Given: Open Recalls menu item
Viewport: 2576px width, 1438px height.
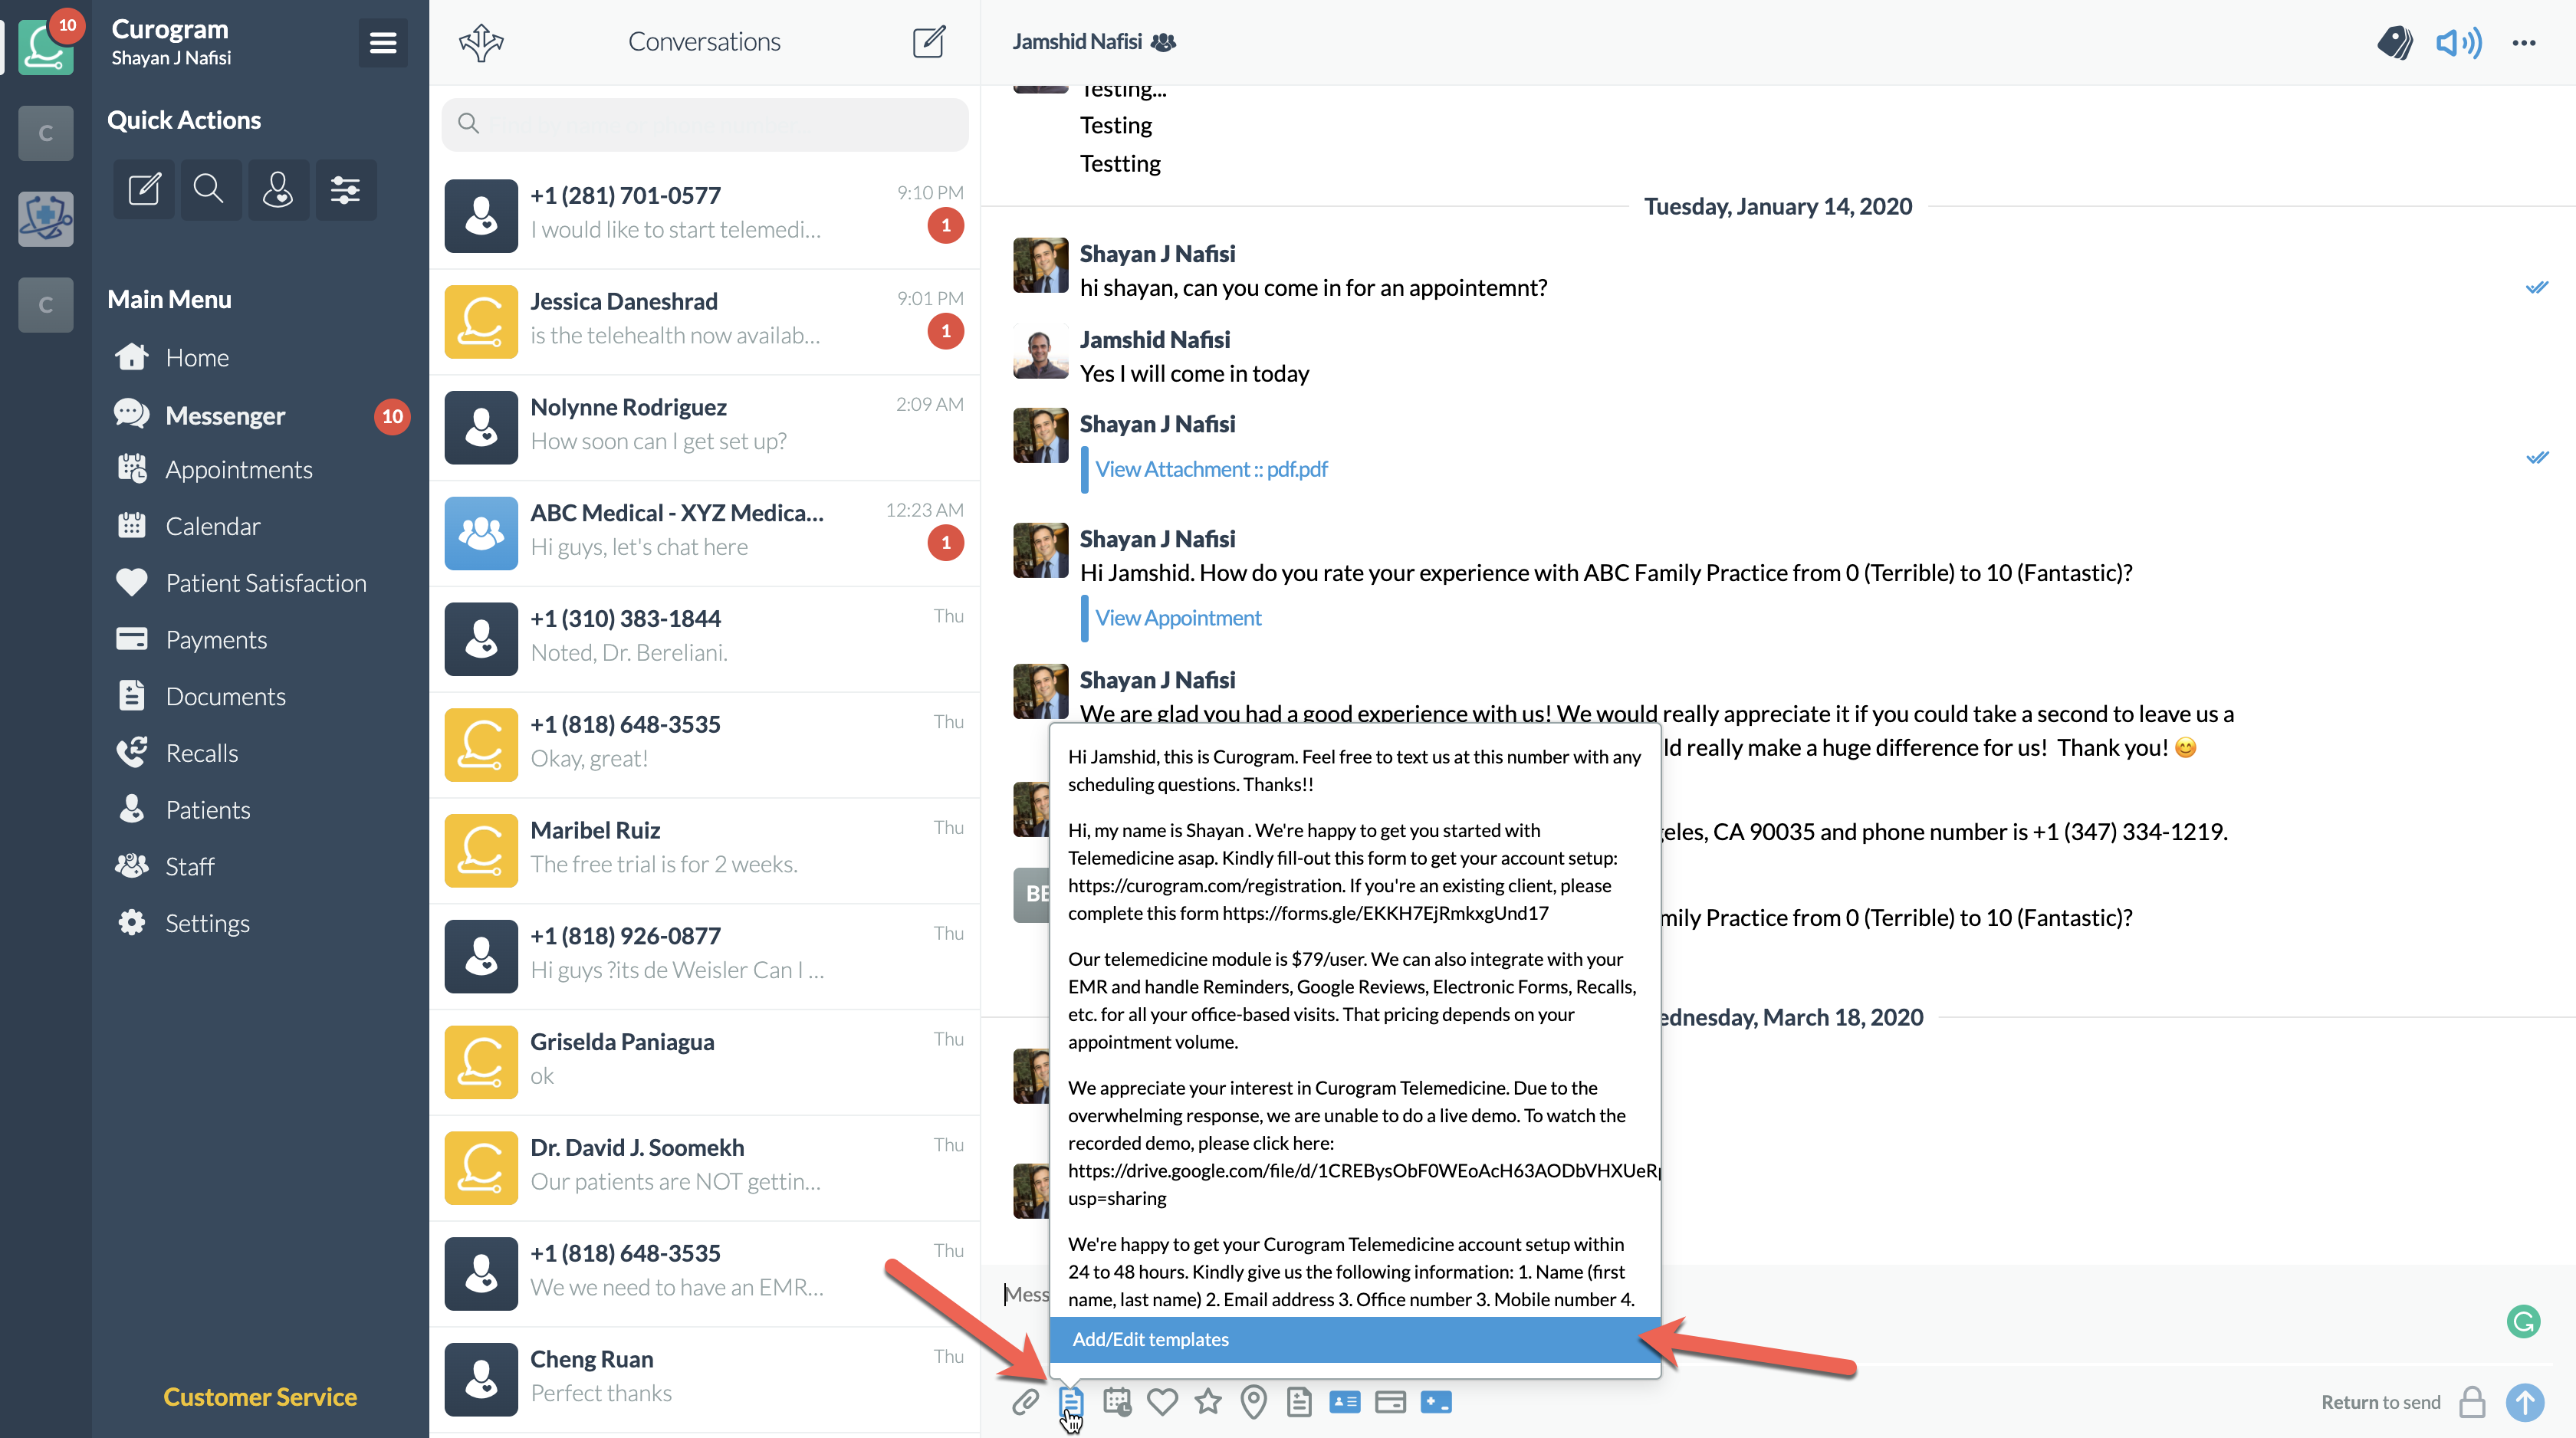Looking at the screenshot, I should click(201, 753).
